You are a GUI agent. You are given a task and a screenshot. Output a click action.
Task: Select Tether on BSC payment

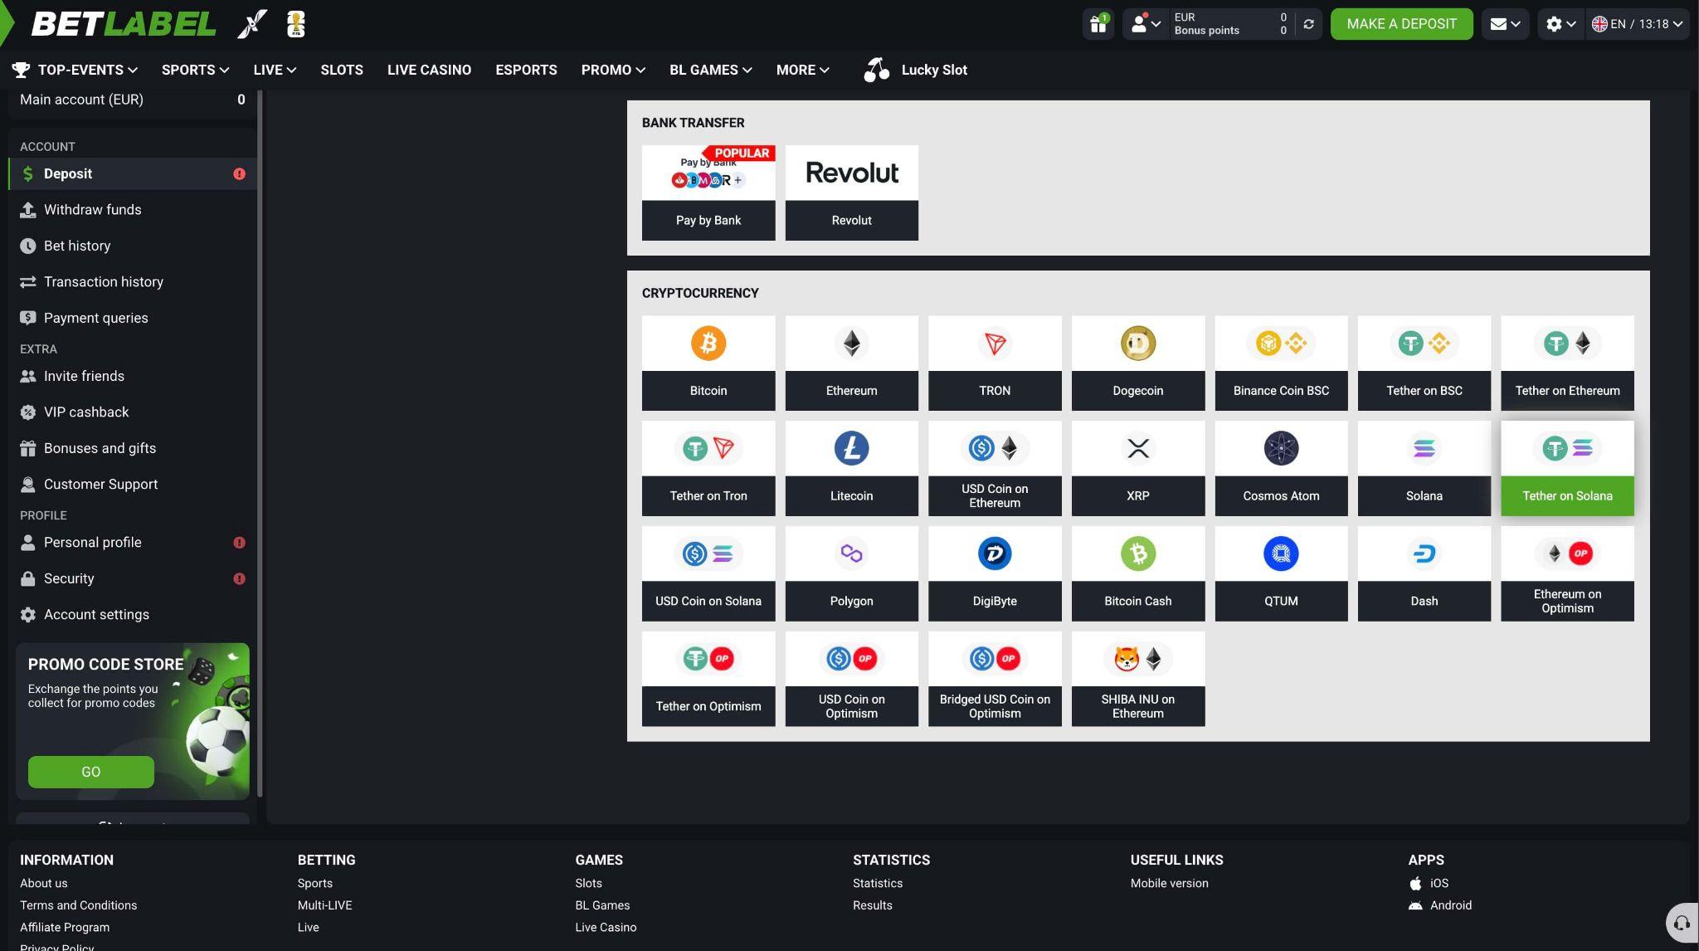1424,363
